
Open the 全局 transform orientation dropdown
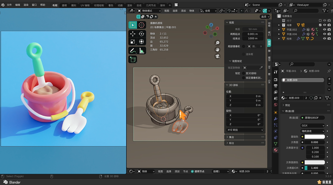click(x=208, y=11)
